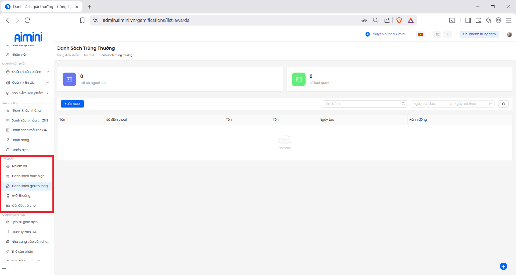
Task: Click the search magnifier button
Action: [403, 104]
